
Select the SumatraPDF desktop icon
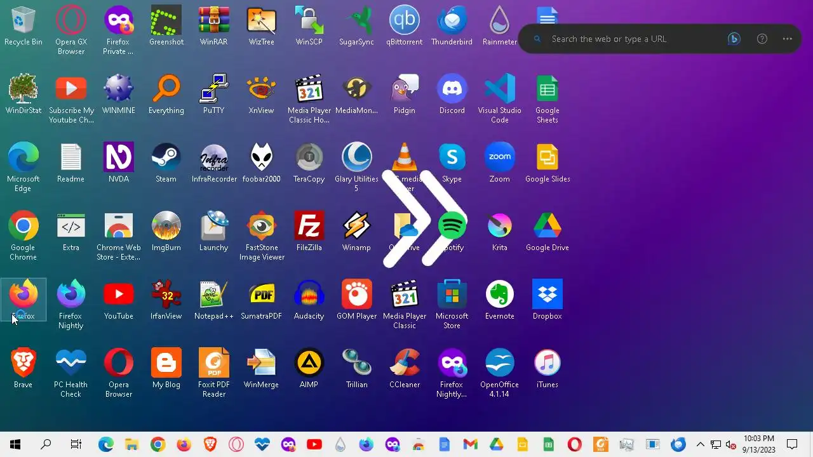tap(261, 301)
